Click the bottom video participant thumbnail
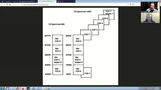This screenshot has width=161, height=90. coord(150,18)
